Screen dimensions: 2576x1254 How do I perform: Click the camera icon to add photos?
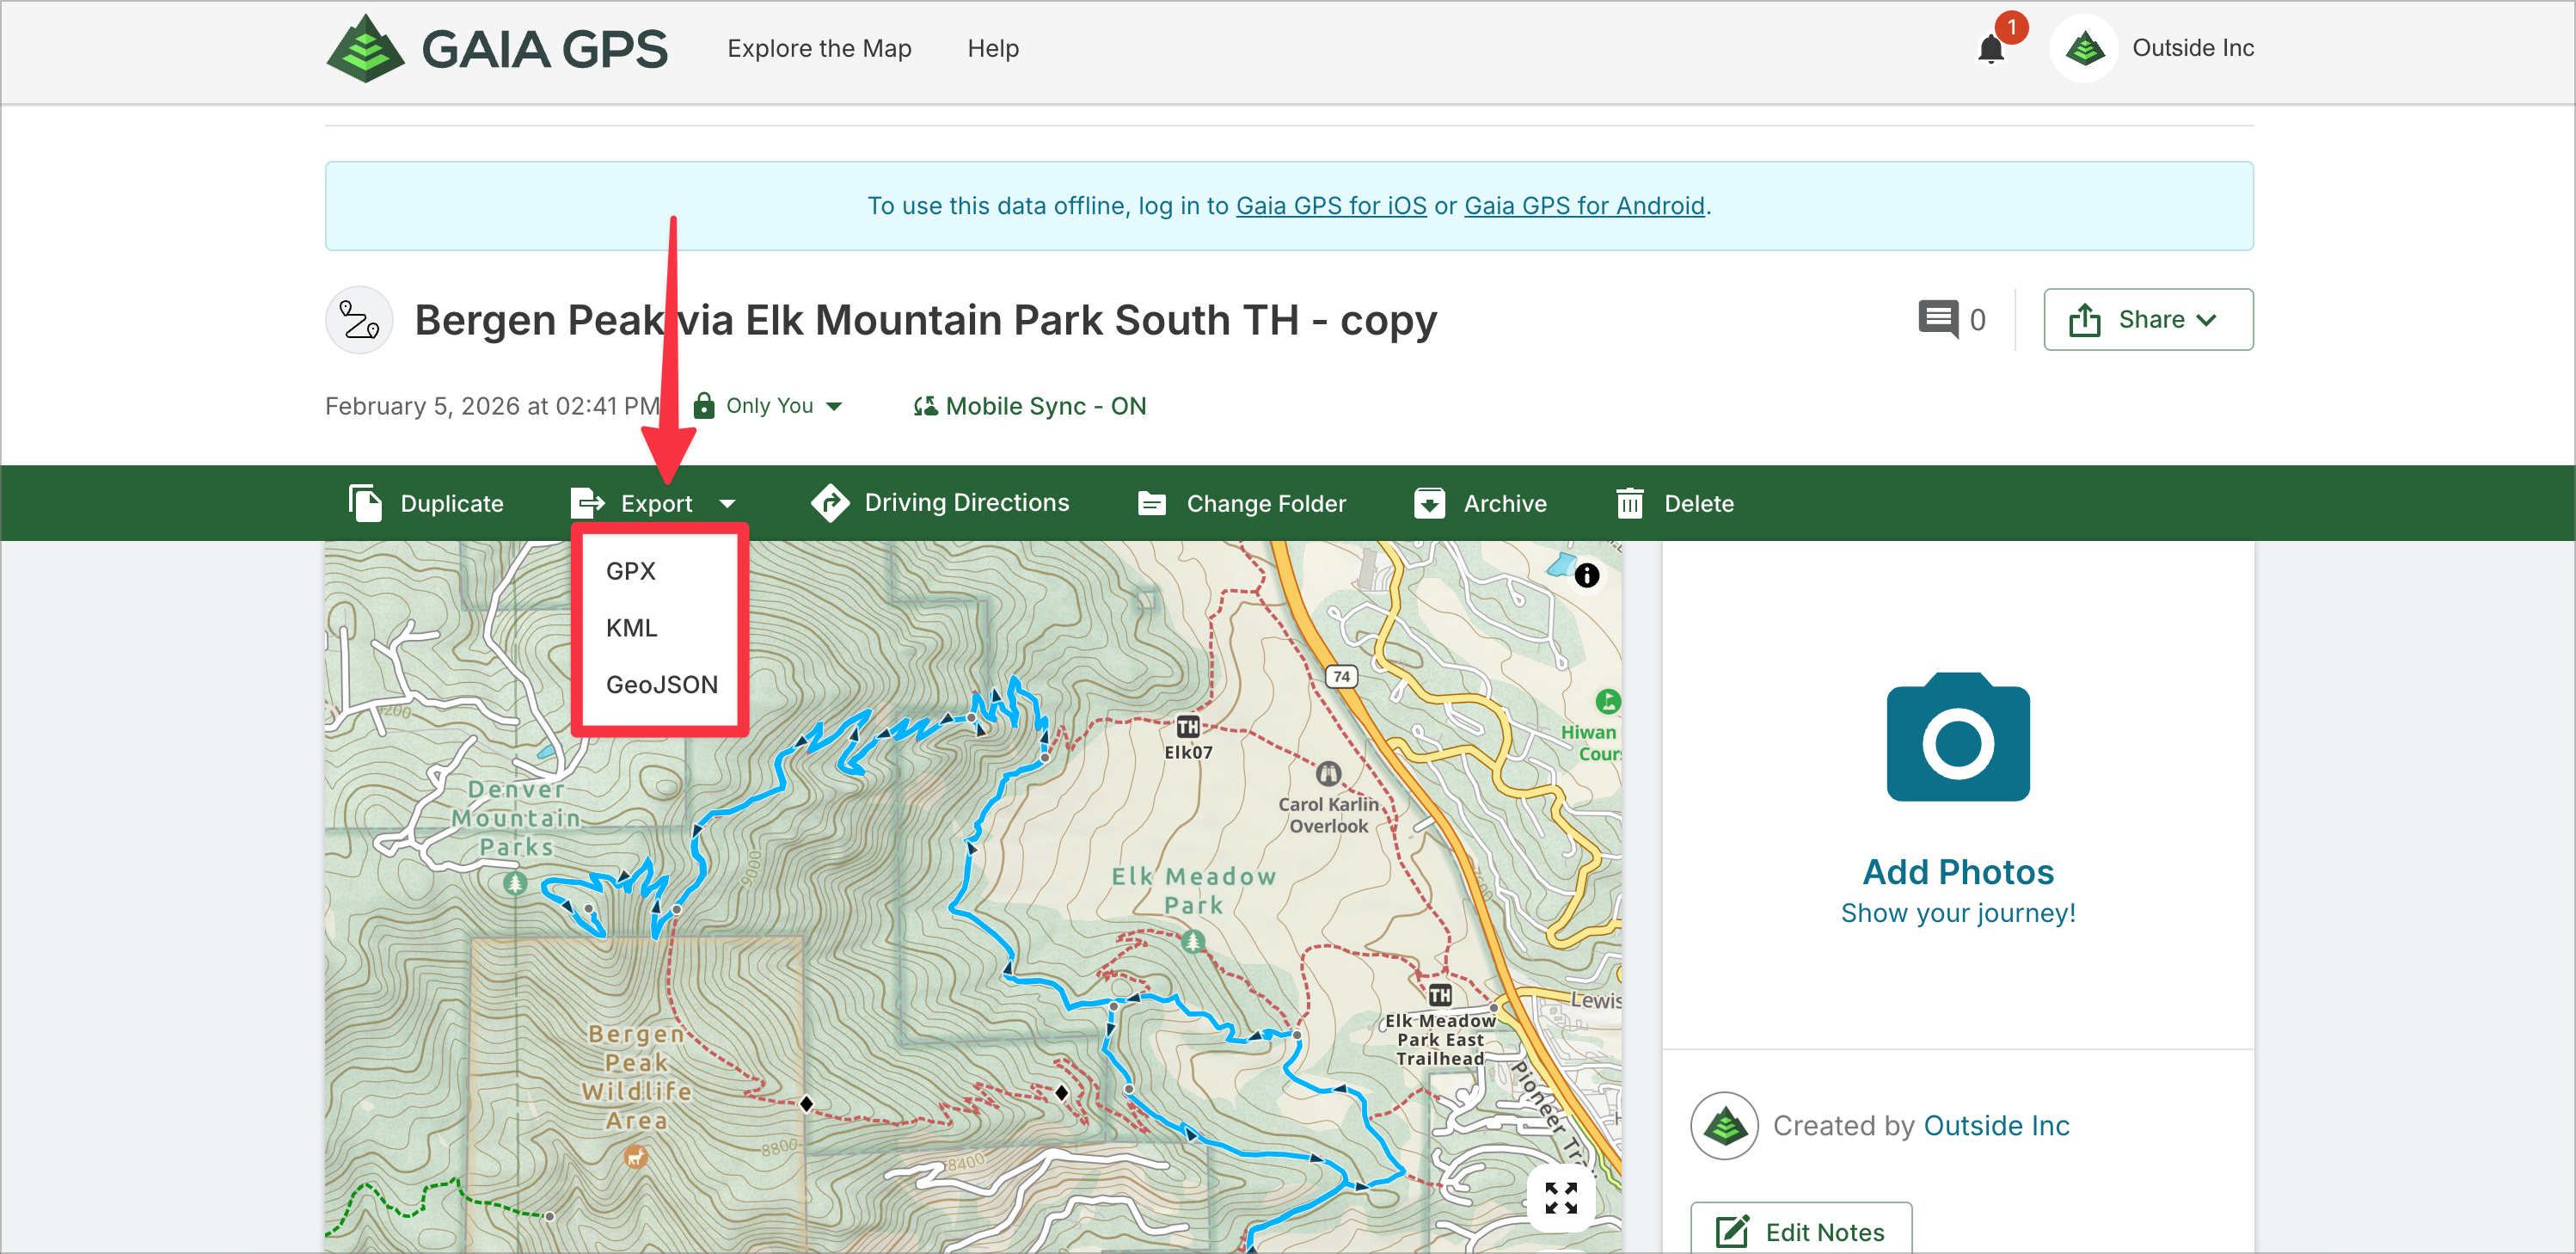(x=1957, y=738)
